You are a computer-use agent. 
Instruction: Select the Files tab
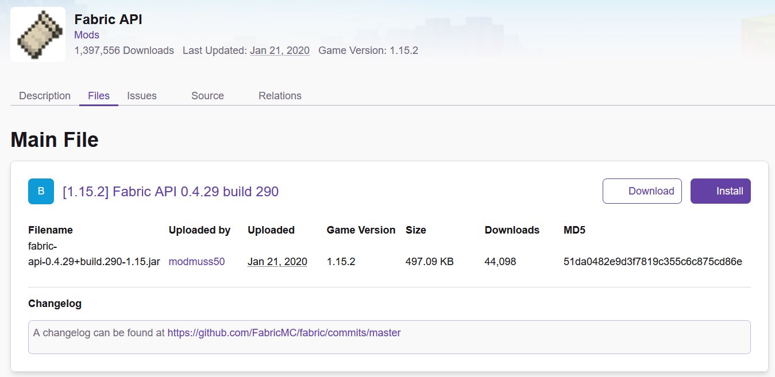[x=99, y=96]
